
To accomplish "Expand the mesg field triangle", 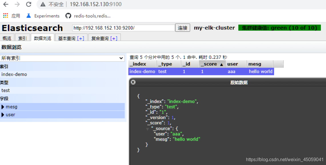I will pos(3,107).
